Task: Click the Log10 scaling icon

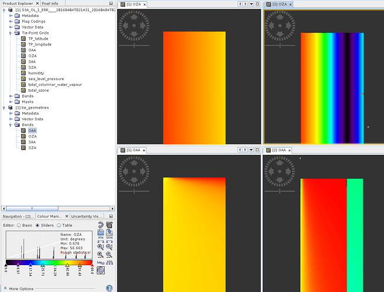Action: click(x=101, y=263)
